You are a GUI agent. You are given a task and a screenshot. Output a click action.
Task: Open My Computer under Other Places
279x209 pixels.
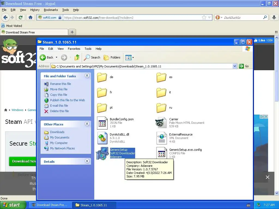coord(59,143)
